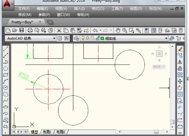Click the Insert Block tool

[x=6, y=120]
